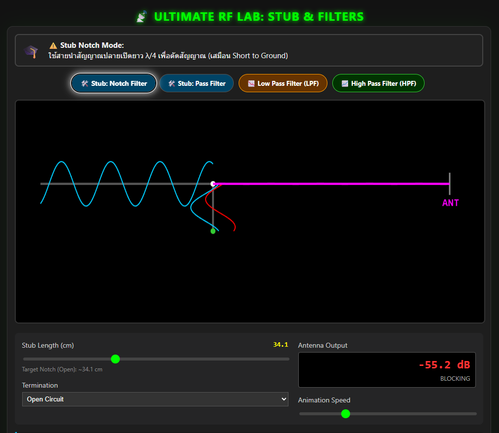Click the yellow 34.1 stub length value
This screenshot has width=499, height=433.
point(281,345)
